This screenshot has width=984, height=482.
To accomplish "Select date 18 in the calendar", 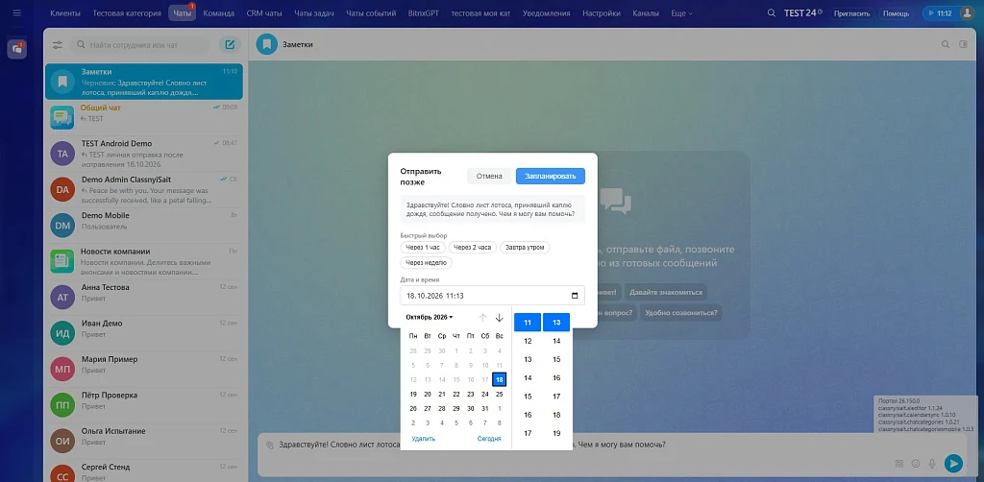I will click(x=500, y=379).
